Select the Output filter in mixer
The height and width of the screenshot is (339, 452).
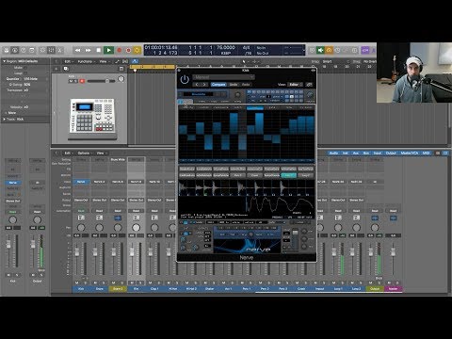coord(391,153)
